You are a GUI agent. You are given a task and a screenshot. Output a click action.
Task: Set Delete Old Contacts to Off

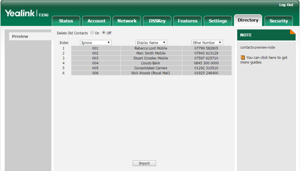pyautogui.click(x=104, y=32)
